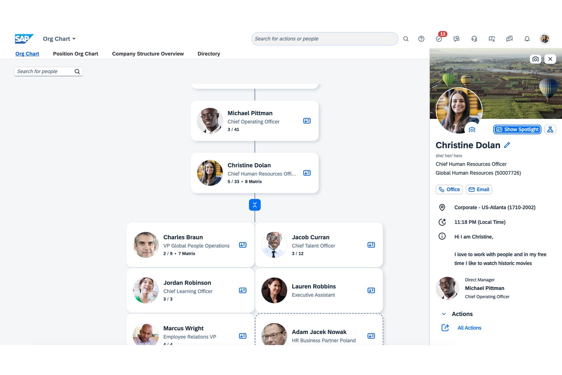
Task: Click the org chart hierarchy icon in profile
Action: [x=550, y=130]
